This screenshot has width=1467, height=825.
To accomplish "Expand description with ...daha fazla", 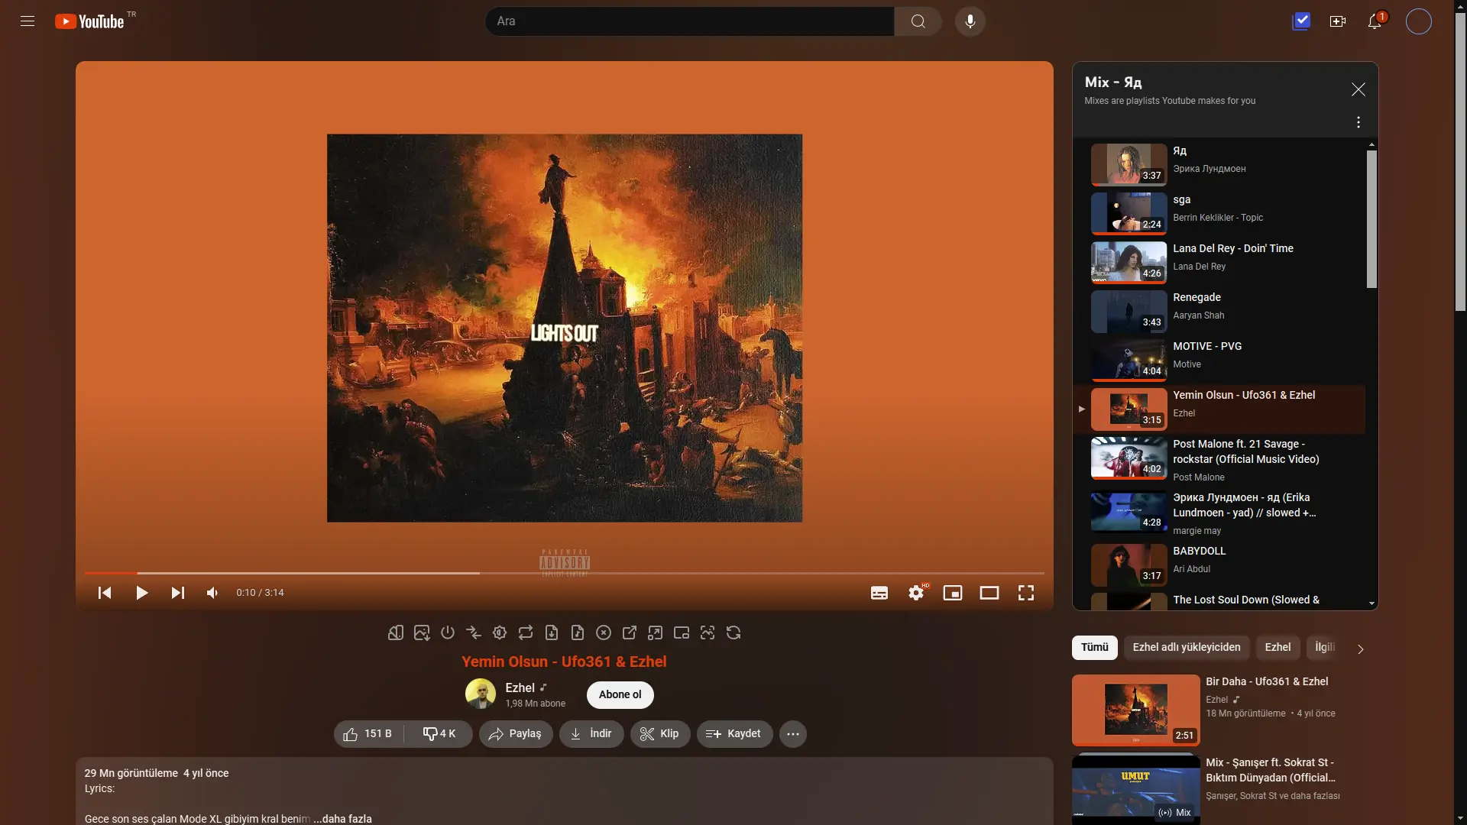I will click(x=343, y=819).
